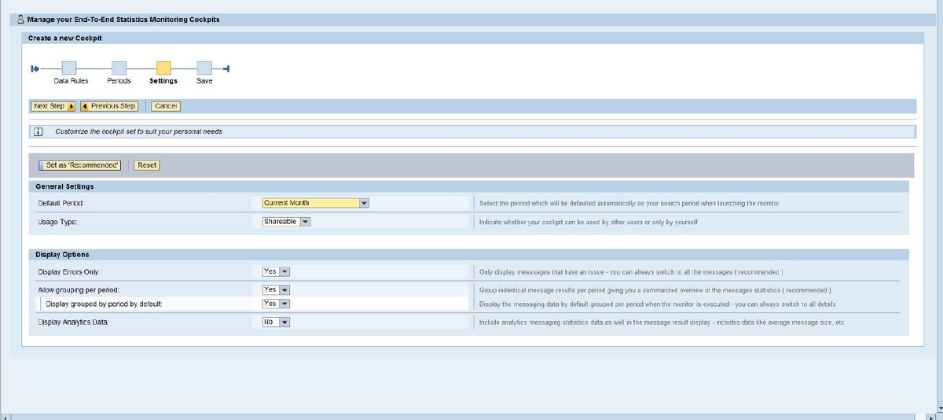Click the Periods roadmap step box
This screenshot has width=943, height=420.
coord(119,68)
